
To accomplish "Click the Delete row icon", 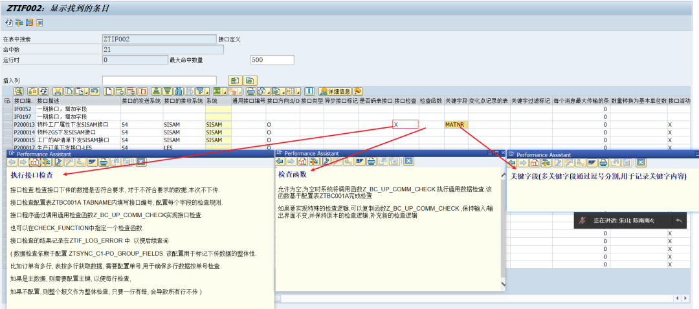I will [131, 91].
